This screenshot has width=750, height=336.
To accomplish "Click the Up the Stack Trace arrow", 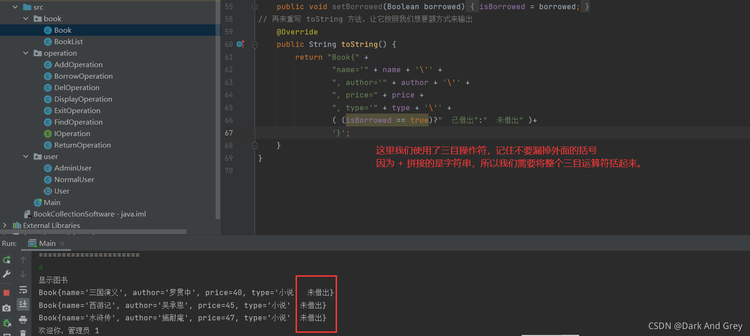I will coord(23,260).
